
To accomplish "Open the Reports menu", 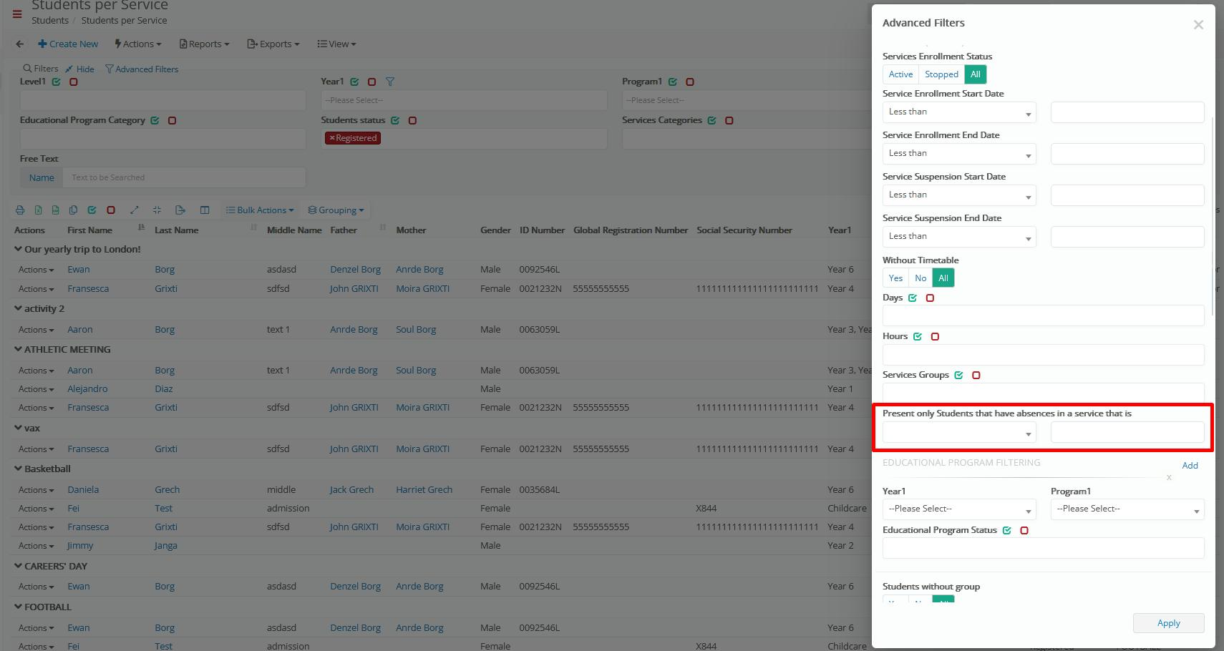I will [205, 44].
